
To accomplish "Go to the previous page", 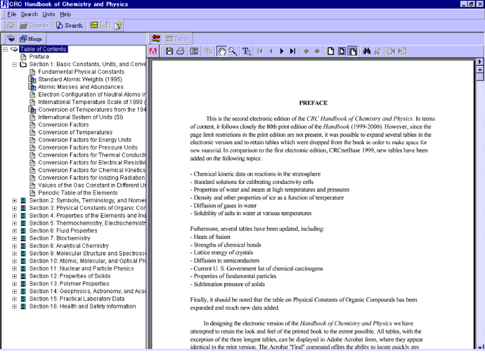I will [271, 51].
